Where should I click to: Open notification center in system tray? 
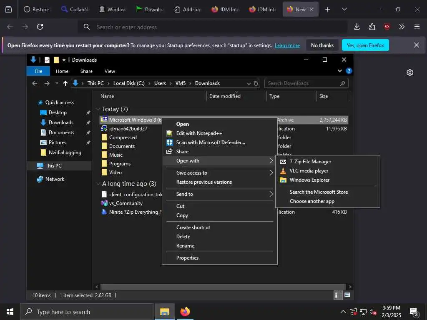point(414,312)
